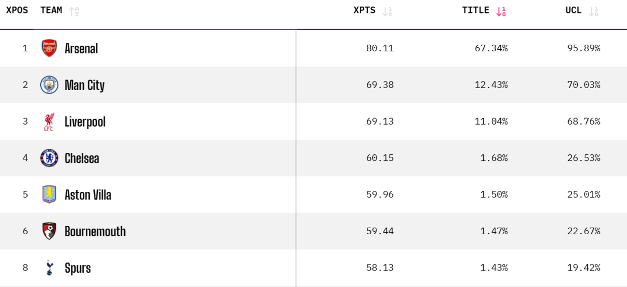Click the XPOS column header

pyautogui.click(x=17, y=11)
